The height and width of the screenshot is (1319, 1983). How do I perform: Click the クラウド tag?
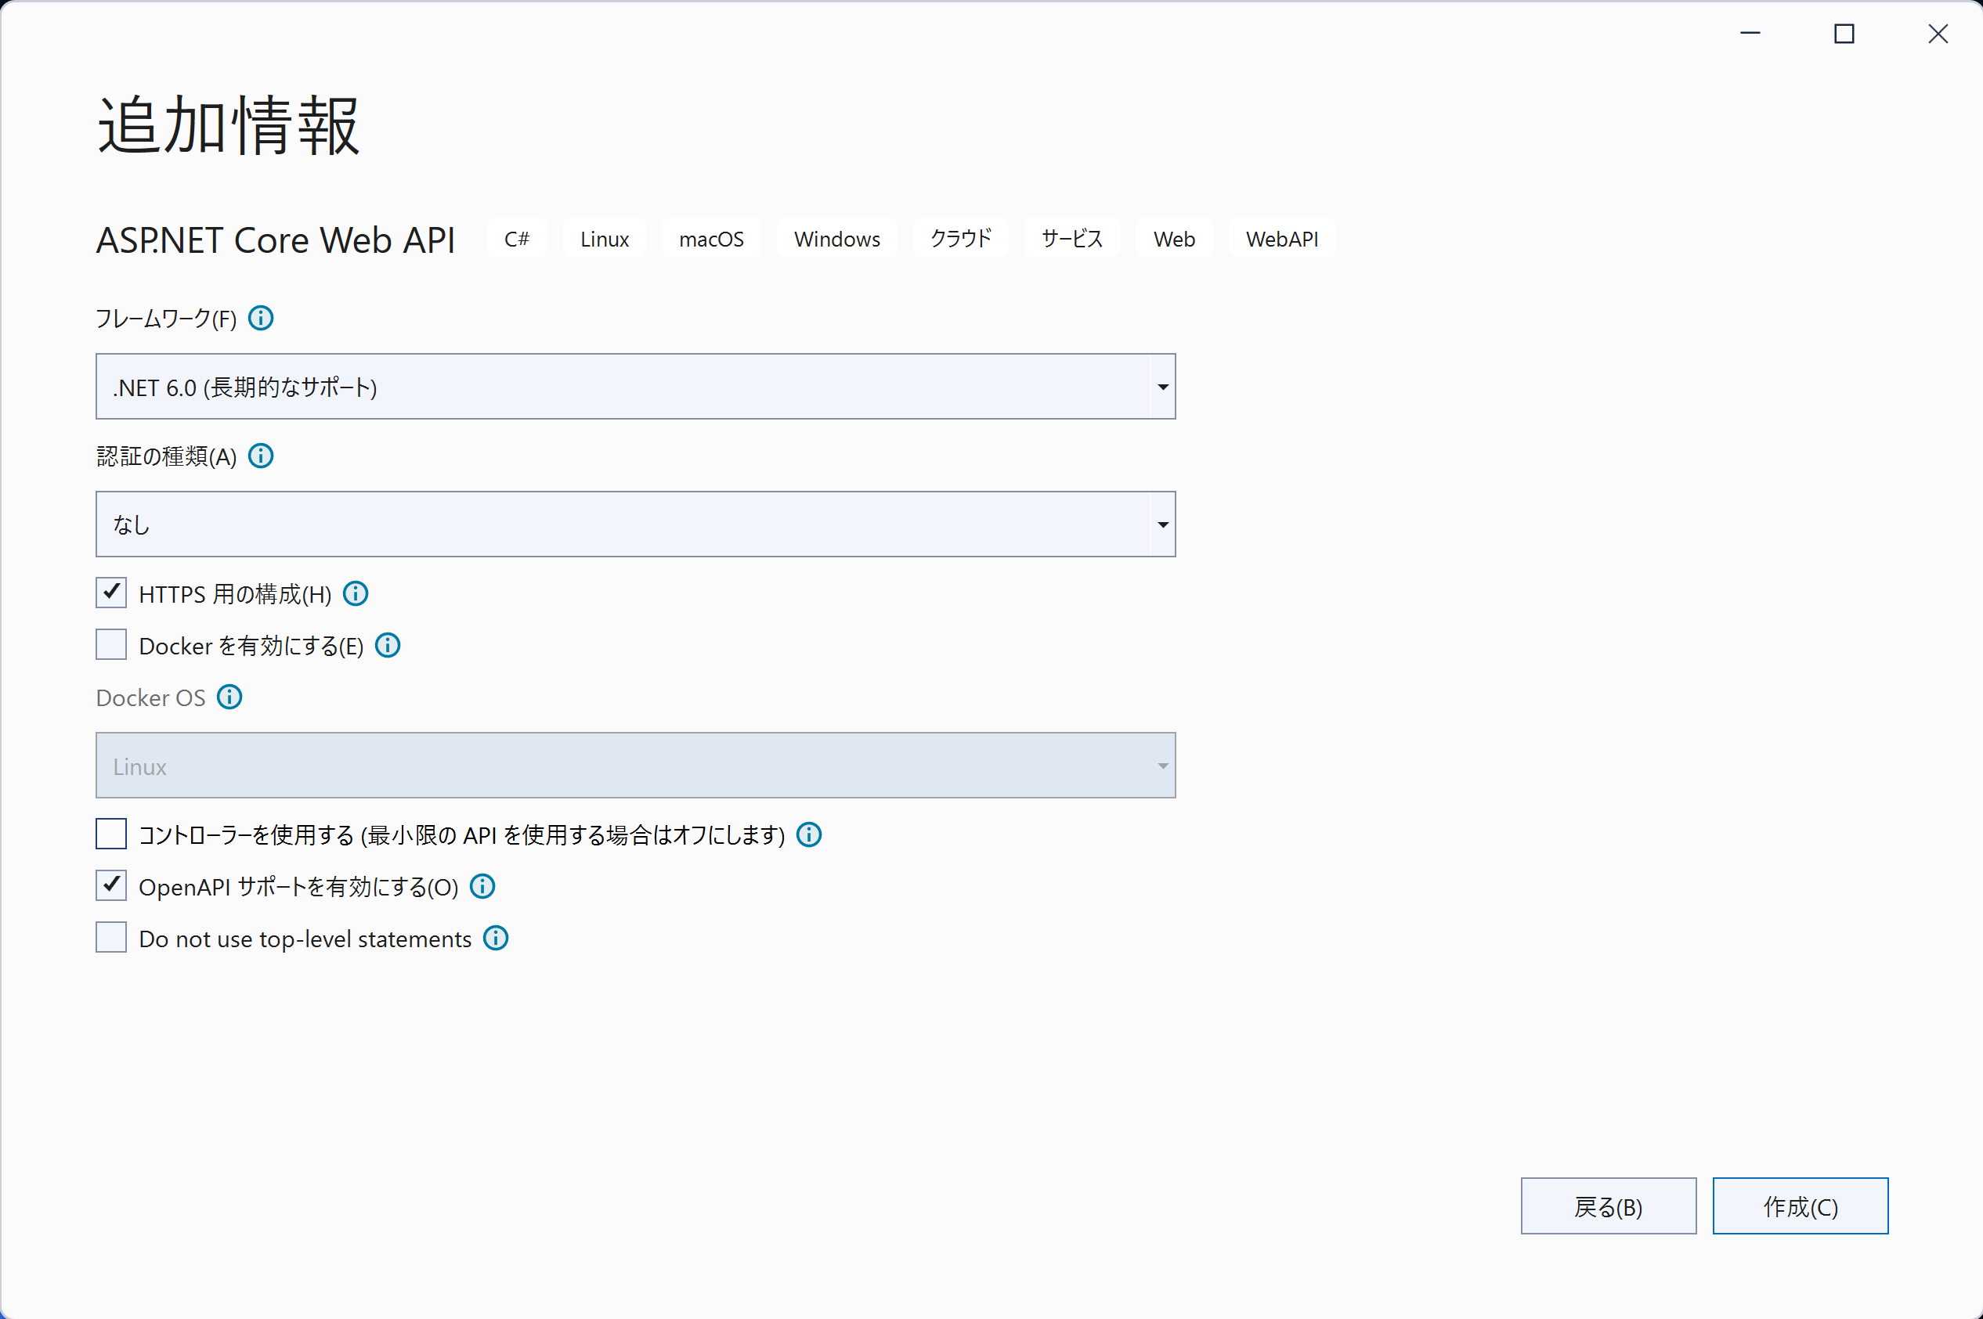point(960,239)
